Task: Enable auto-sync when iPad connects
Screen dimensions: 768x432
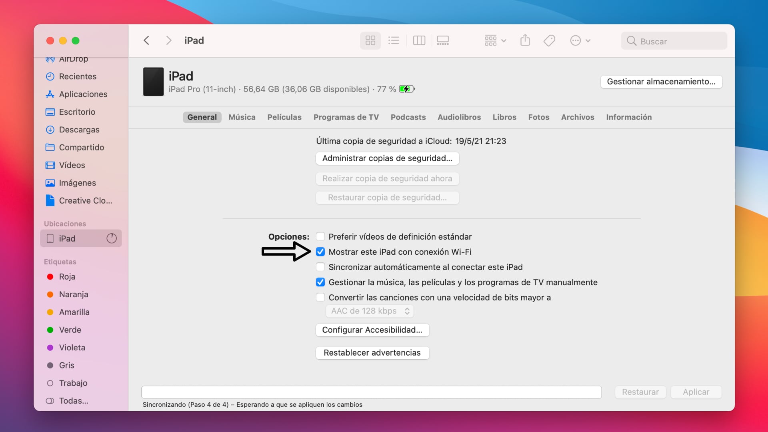Action: click(x=320, y=267)
